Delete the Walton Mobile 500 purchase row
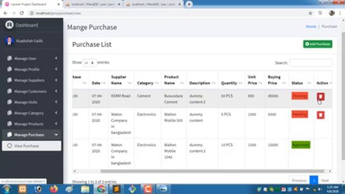 click(321, 115)
